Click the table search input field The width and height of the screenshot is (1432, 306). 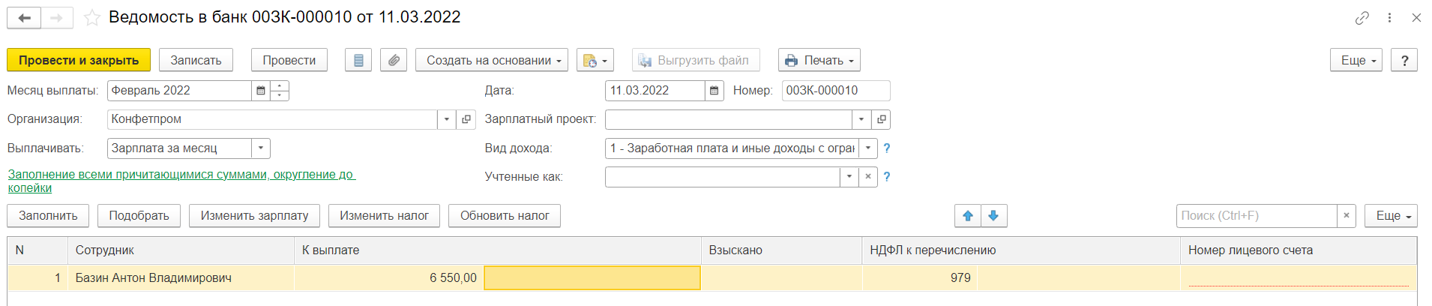(1257, 216)
